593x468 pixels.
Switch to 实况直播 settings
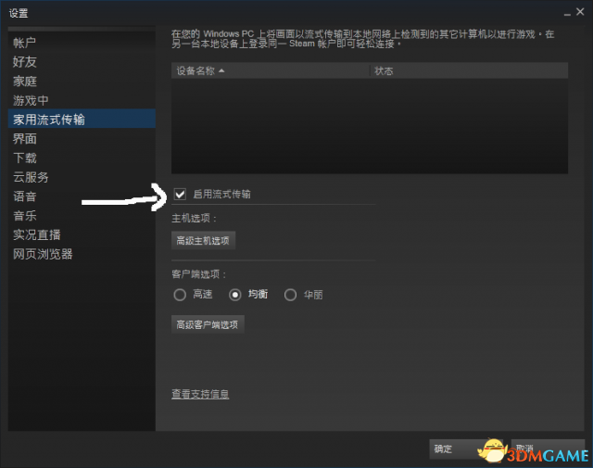click(x=36, y=234)
